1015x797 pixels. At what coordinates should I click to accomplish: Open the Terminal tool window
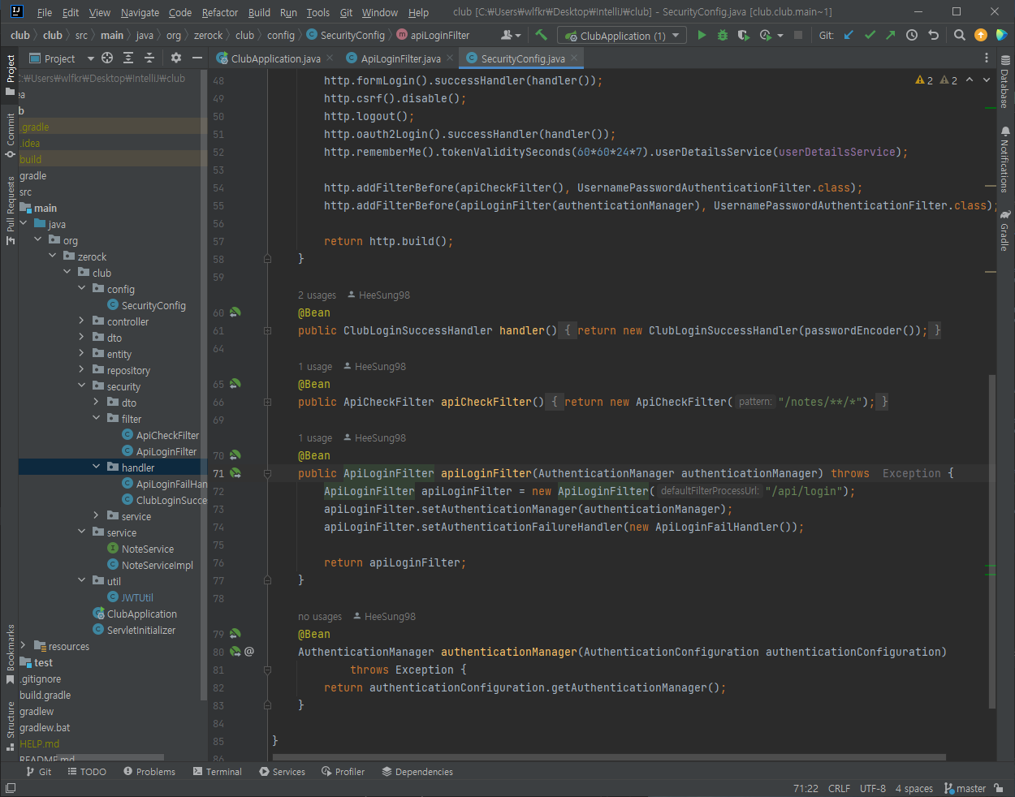tap(218, 772)
